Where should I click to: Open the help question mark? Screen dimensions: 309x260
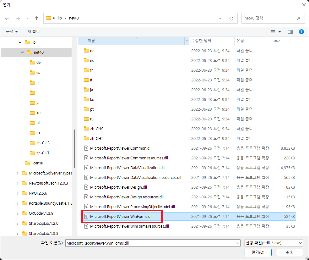[301, 32]
